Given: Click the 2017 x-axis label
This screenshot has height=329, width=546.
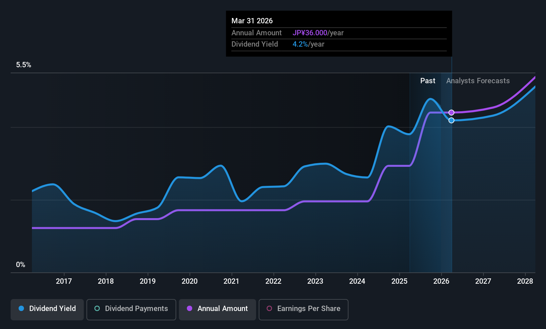Looking at the screenshot, I should 64,281.
